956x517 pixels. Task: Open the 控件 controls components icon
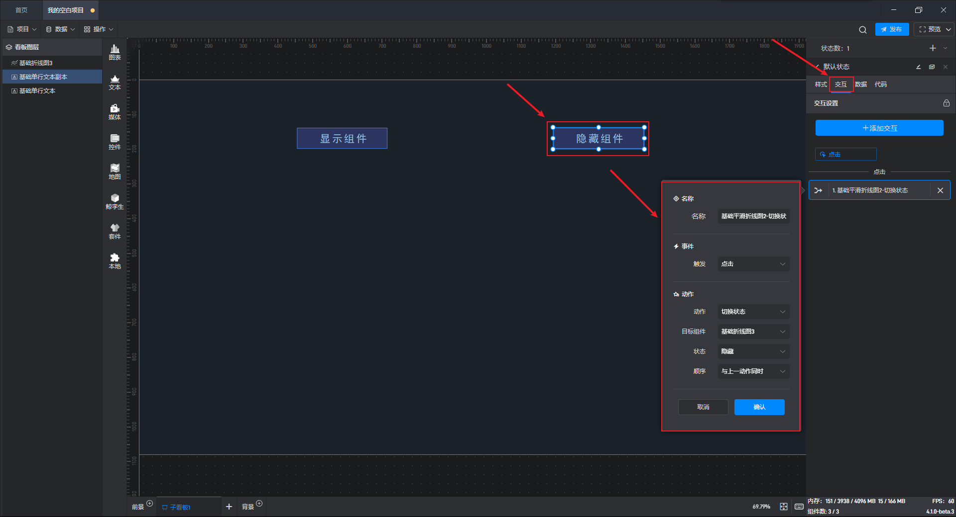[x=115, y=142]
